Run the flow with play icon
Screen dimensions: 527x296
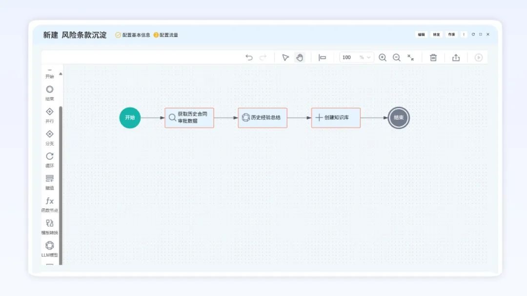[x=479, y=57]
